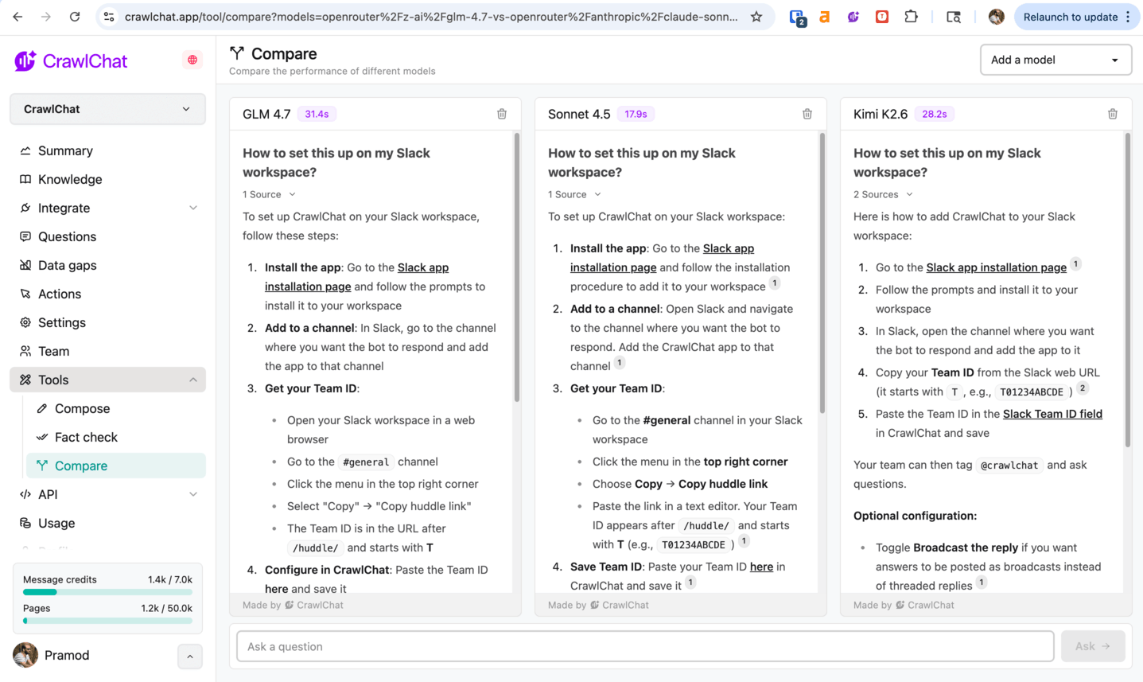Click the 28.2s time badge

pos(934,114)
